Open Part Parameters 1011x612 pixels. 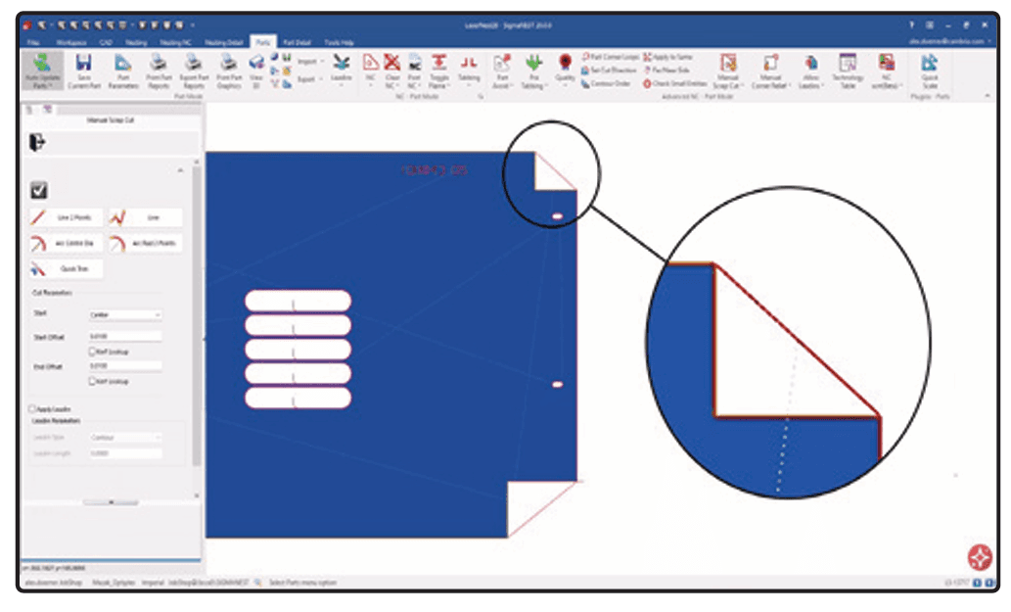point(123,71)
